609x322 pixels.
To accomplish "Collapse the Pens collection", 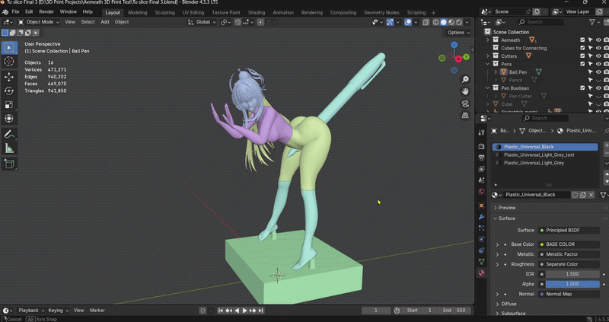I will 488,64.
